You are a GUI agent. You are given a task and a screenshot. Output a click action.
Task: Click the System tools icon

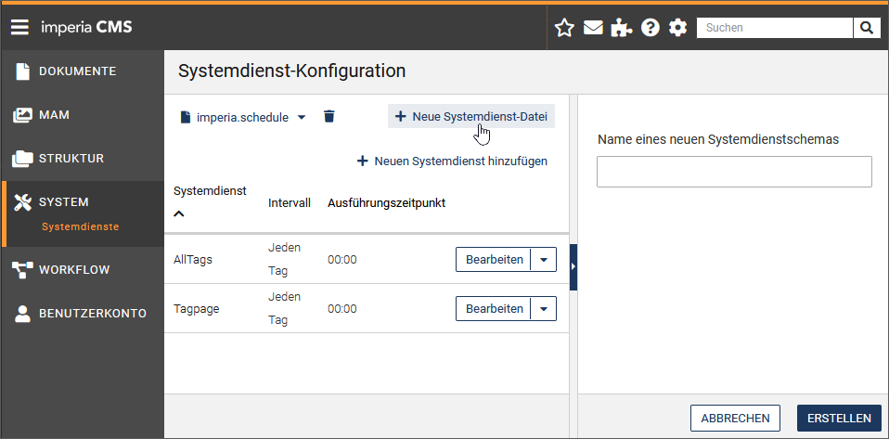22,202
